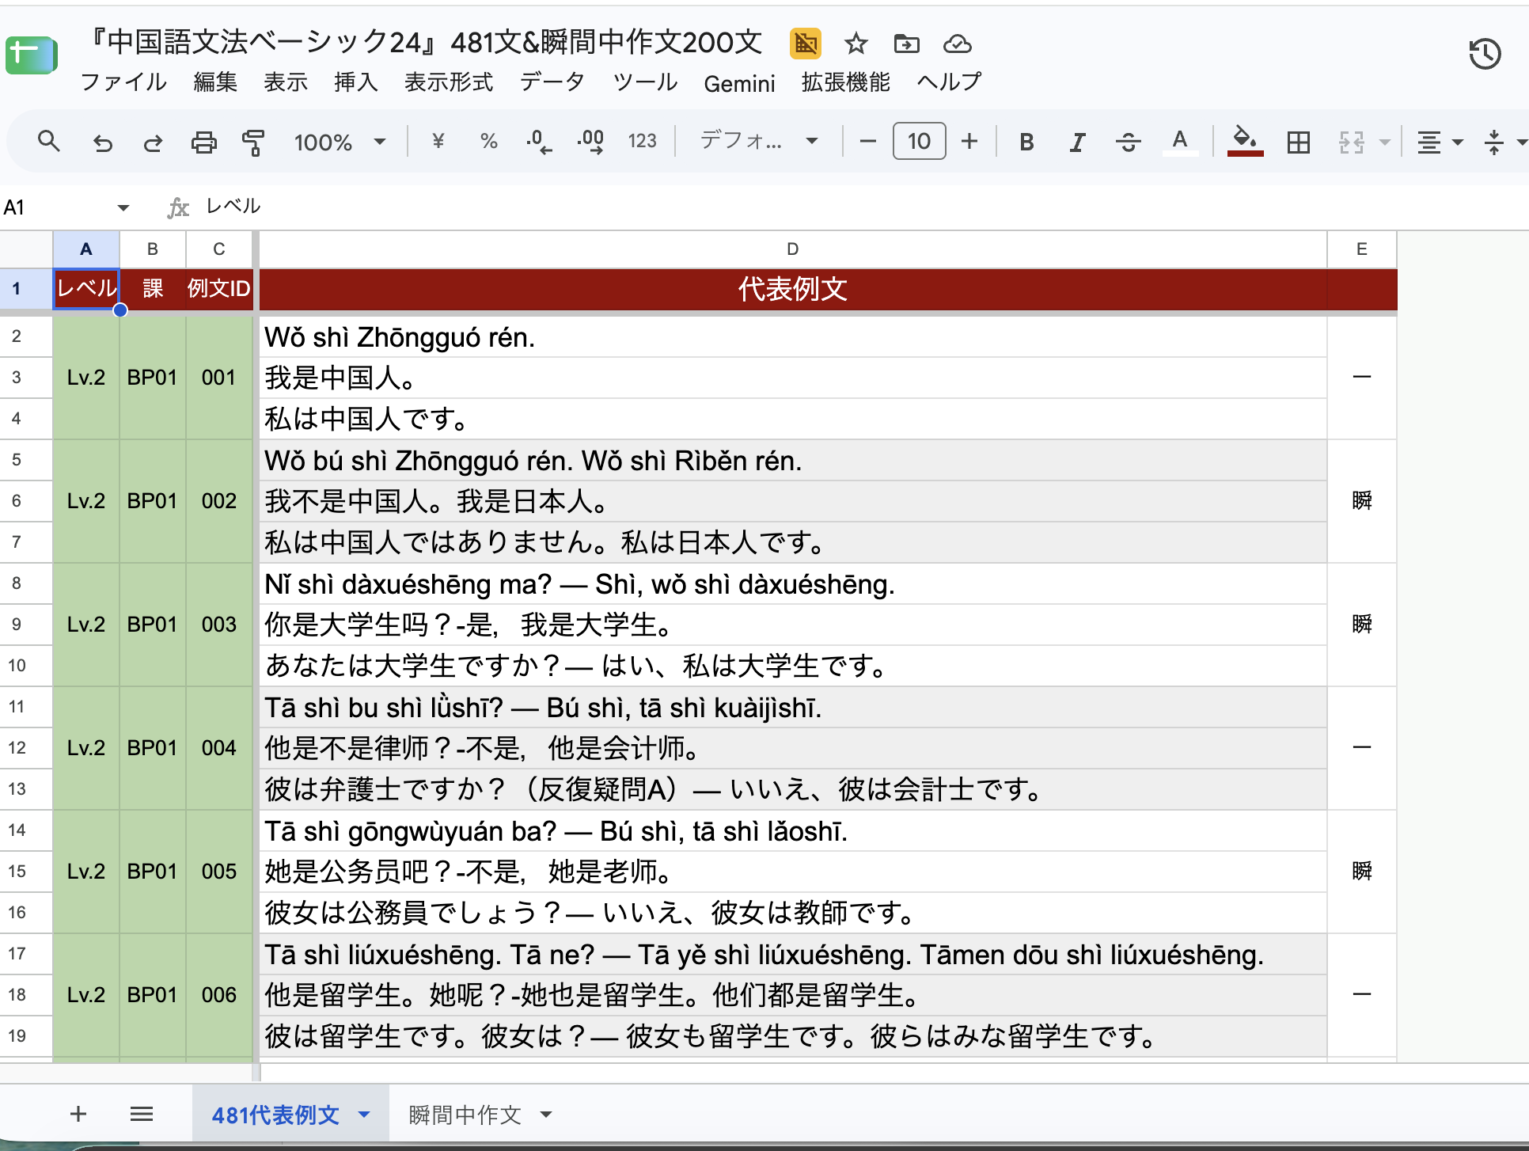Click the print icon
The image size is (1529, 1151).
coord(203,142)
